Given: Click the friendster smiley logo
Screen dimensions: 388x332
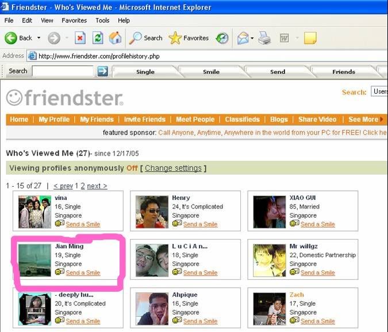Looking at the screenshot, I should [14, 98].
